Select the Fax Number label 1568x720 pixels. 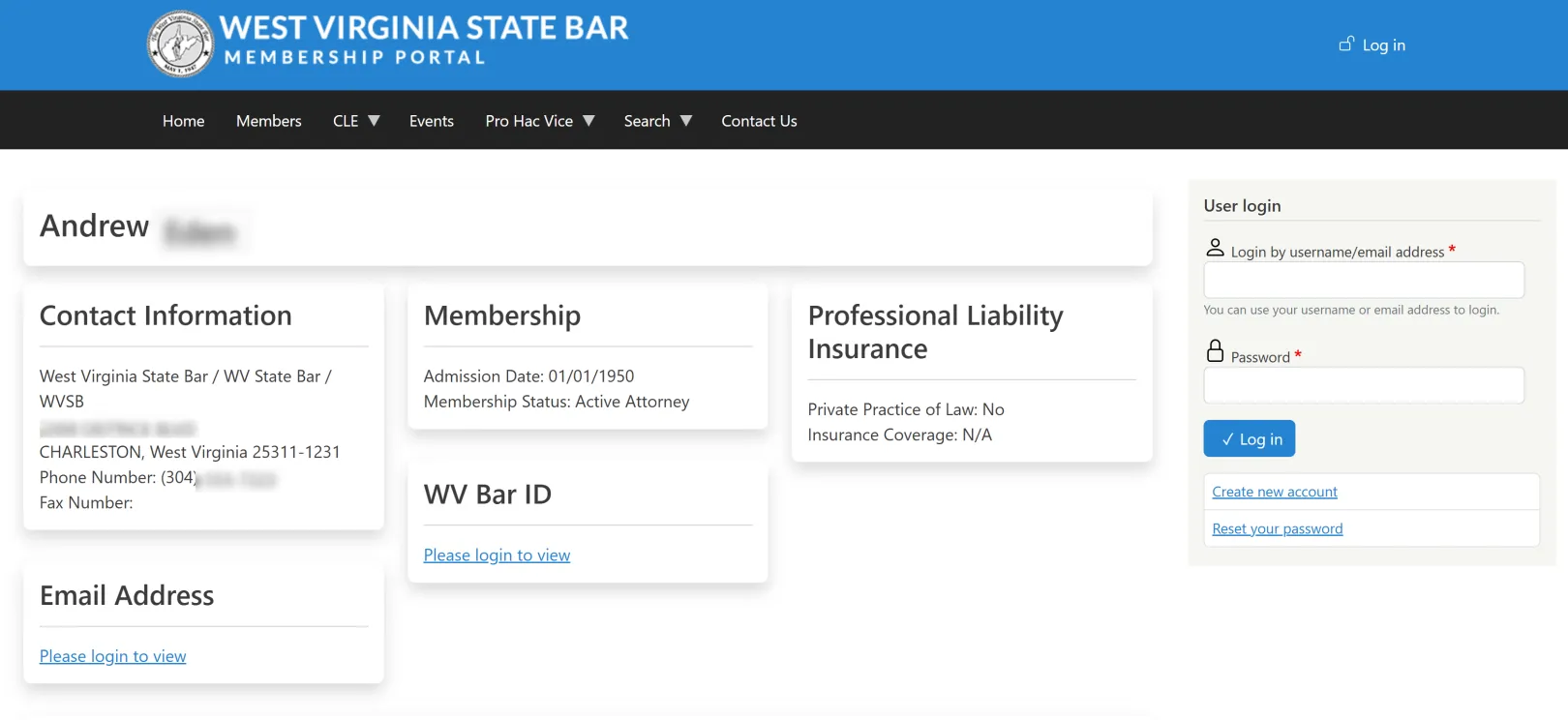coord(86,502)
